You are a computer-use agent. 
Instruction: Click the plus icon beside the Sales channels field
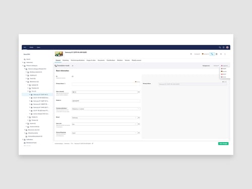coord(139,92)
